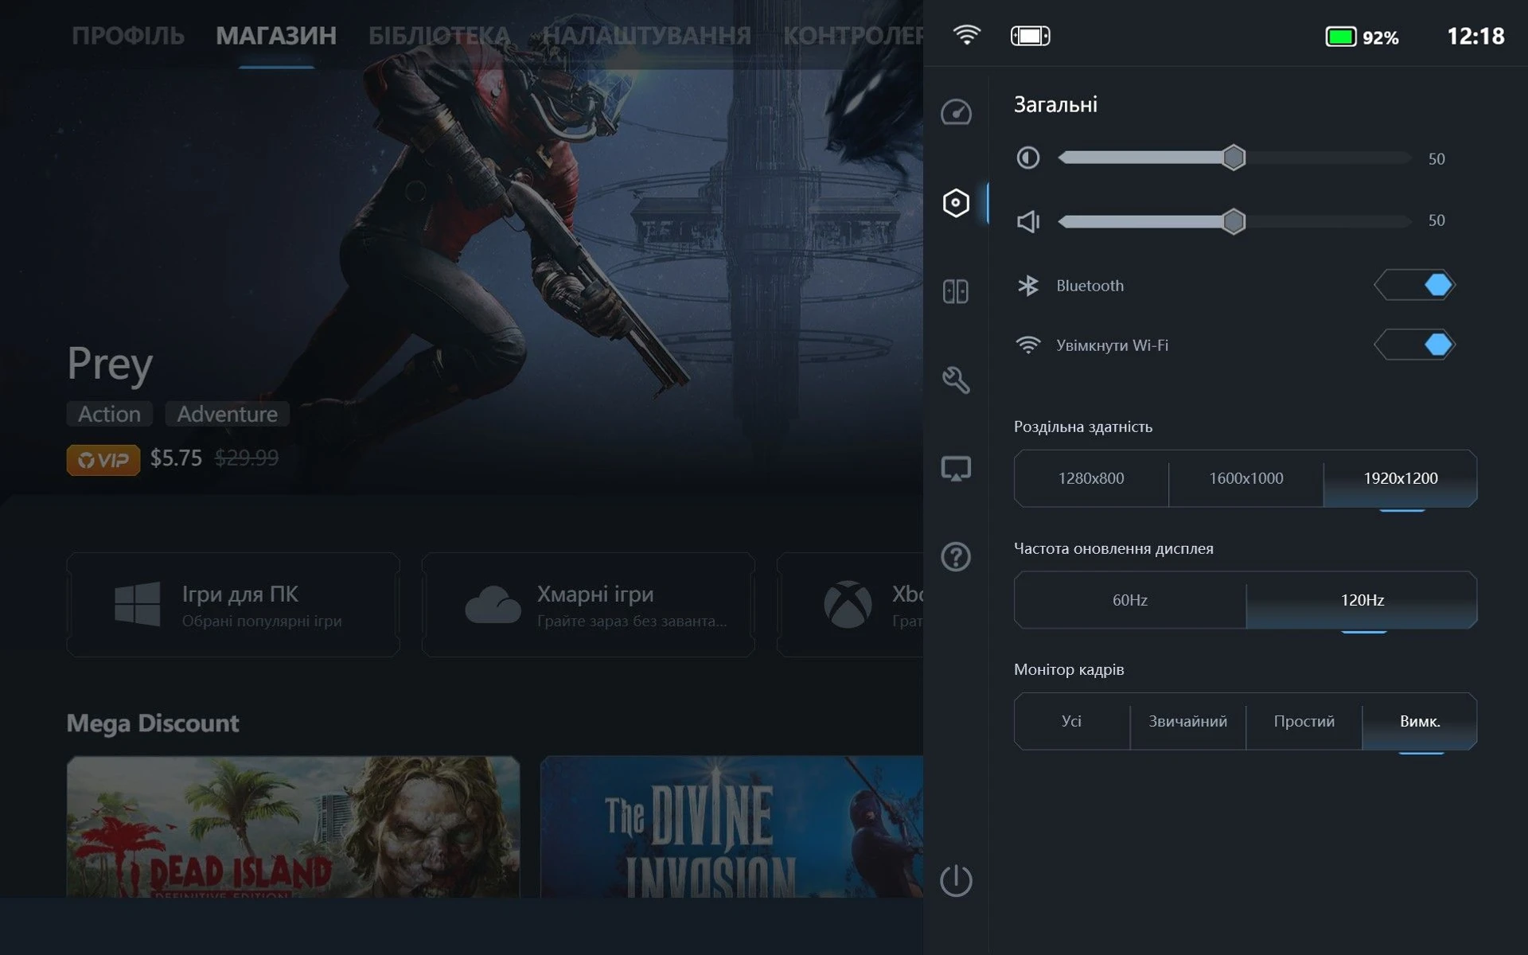Click the Монітор кадрів label
Image resolution: width=1528 pixels, height=955 pixels.
pos(1069,669)
